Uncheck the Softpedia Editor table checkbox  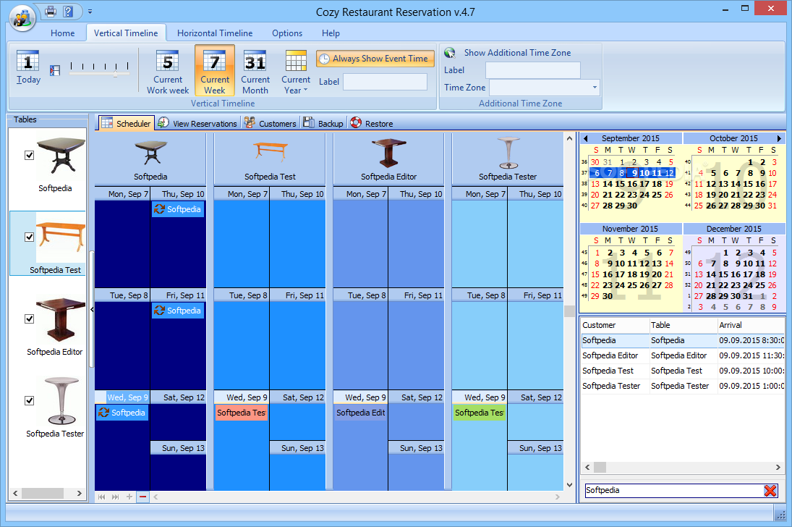30,319
